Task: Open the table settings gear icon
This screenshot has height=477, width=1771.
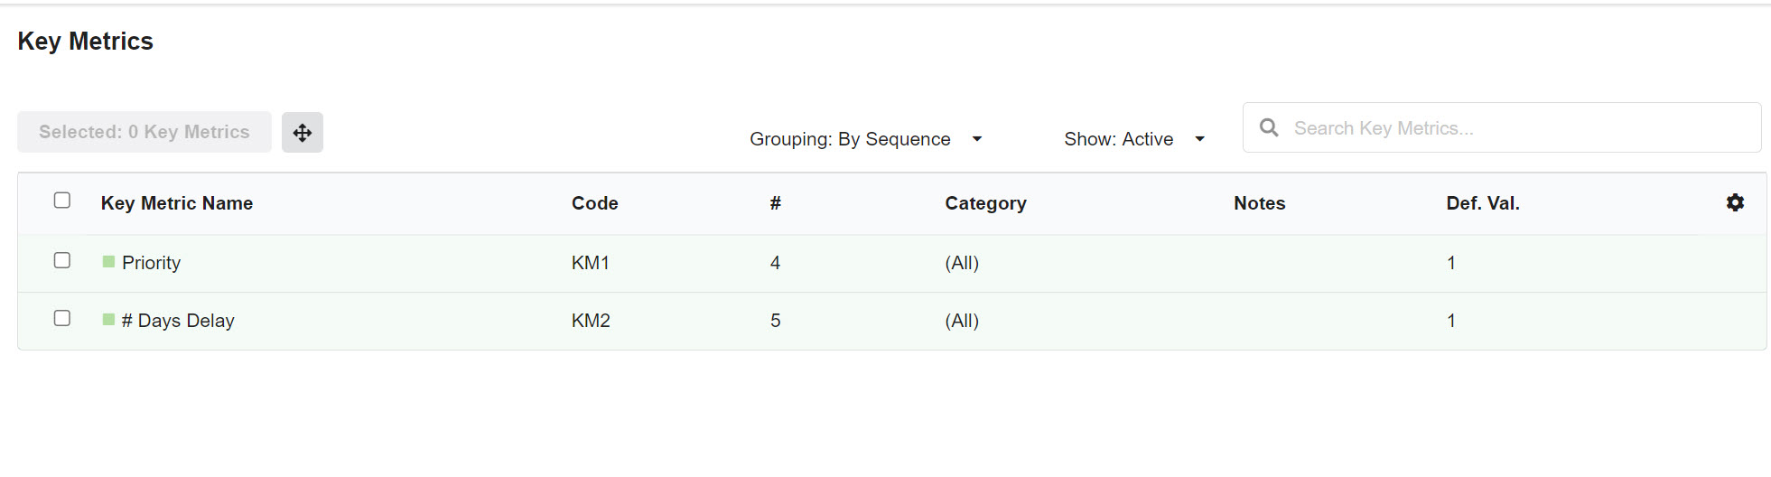Action: 1735,202
